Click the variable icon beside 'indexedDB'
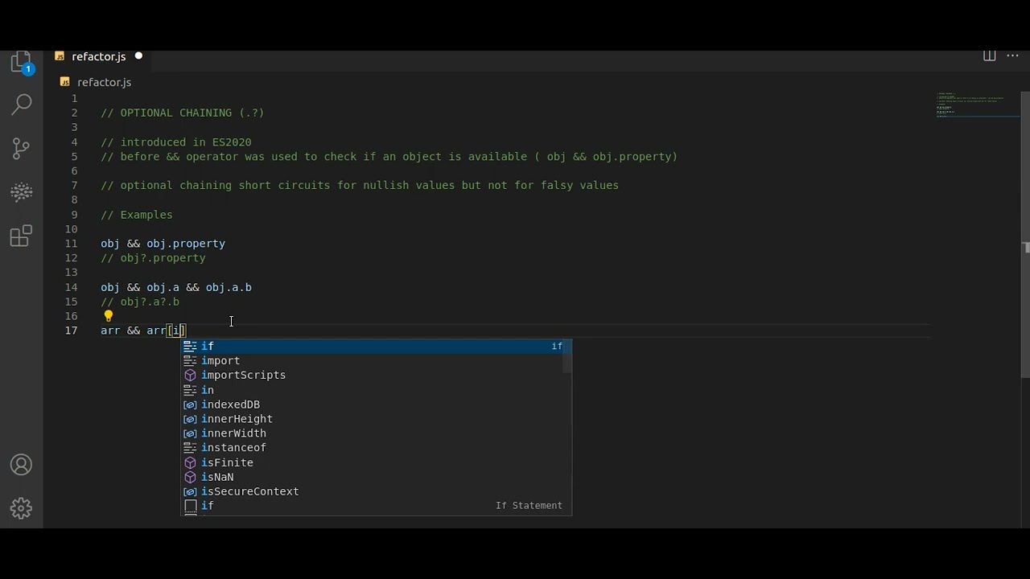The width and height of the screenshot is (1030, 579). pyautogui.click(x=190, y=404)
